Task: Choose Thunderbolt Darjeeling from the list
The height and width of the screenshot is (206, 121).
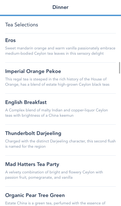Action: 60,140
